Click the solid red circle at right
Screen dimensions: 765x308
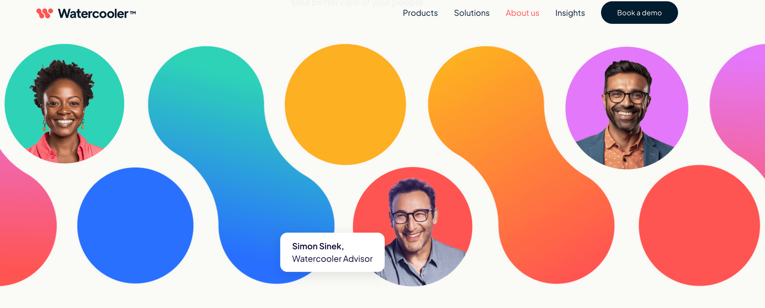(700, 226)
